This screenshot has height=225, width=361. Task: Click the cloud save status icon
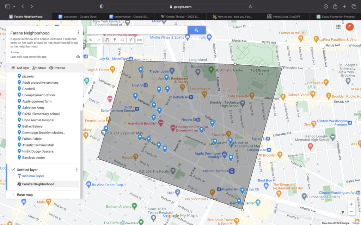[78, 57]
